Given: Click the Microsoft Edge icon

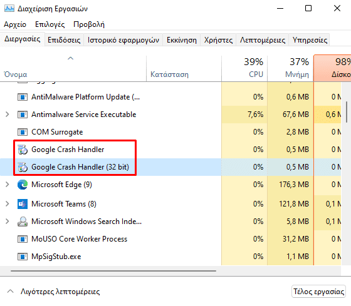Looking at the screenshot, I should pos(23,185).
